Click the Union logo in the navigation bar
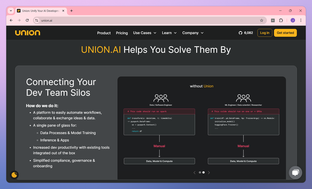 pyautogui.click(x=28, y=32)
